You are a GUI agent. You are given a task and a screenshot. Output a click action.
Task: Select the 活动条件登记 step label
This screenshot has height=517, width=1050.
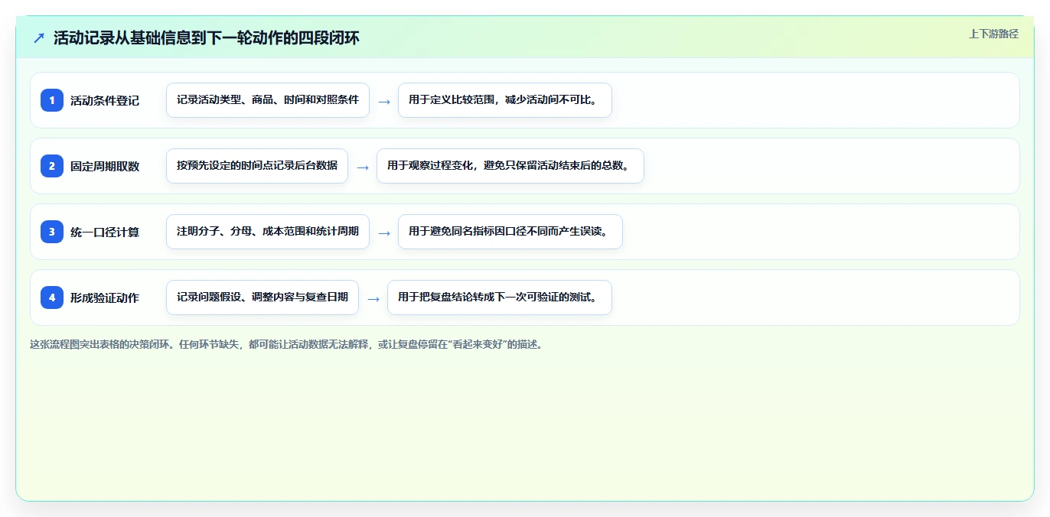[x=105, y=100]
